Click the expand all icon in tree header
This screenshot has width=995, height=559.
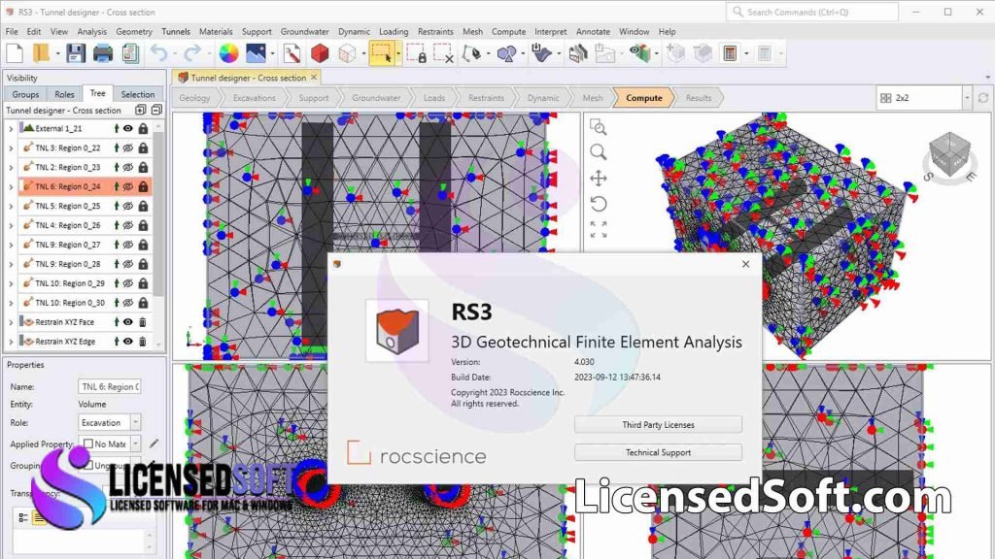(x=141, y=110)
